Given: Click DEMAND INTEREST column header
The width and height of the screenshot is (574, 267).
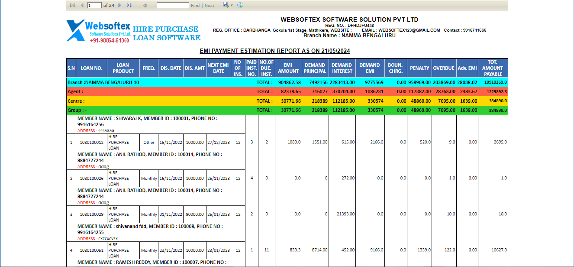Looking at the screenshot, I should [x=342, y=68].
